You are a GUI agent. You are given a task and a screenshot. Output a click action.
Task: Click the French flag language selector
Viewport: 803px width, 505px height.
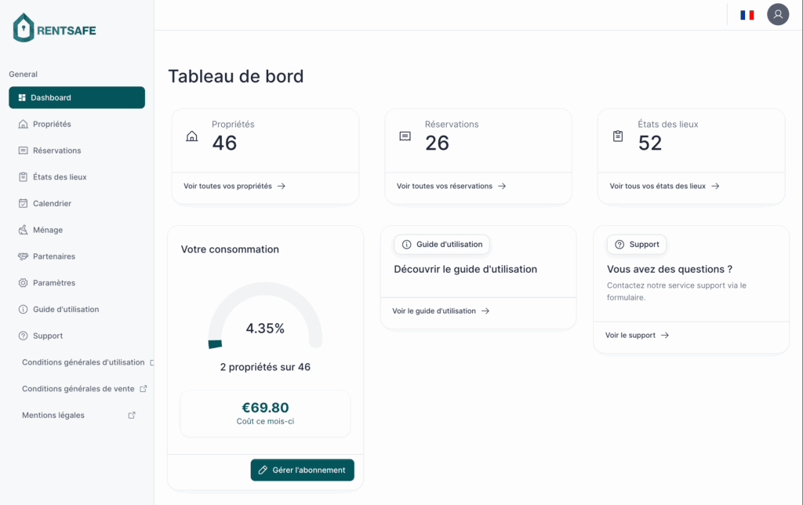click(747, 14)
